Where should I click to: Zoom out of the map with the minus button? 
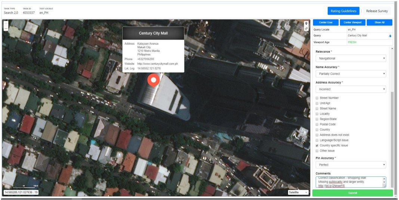[x=6, y=28]
